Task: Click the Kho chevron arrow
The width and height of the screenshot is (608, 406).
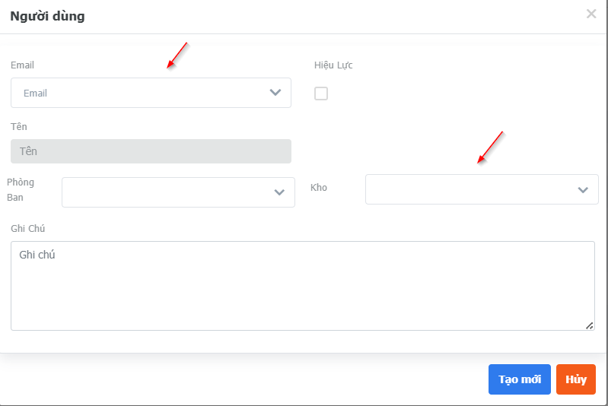Action: coord(583,189)
